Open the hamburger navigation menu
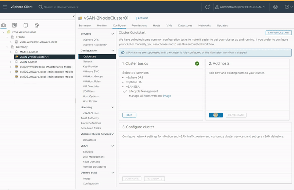The image size is (294, 190). [x=5, y=7]
